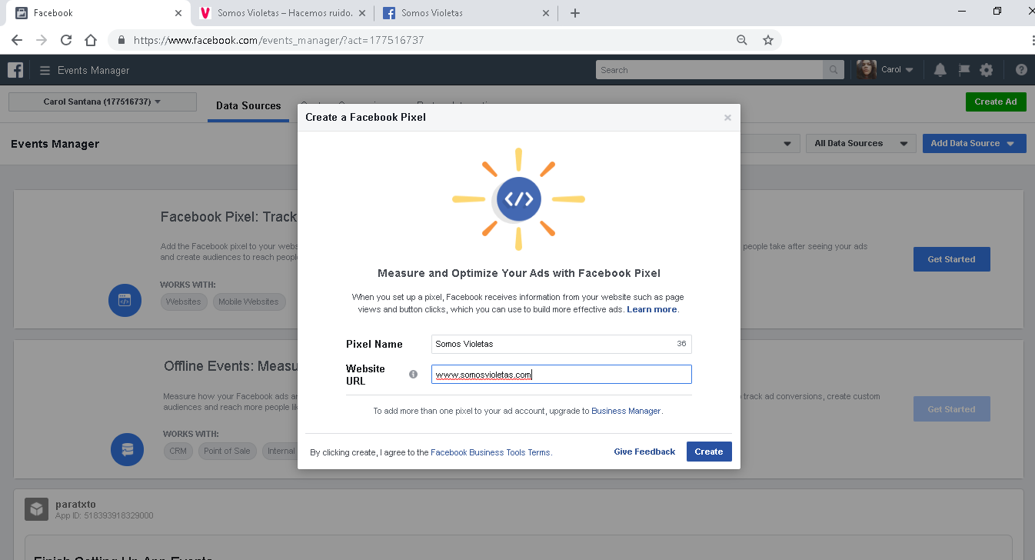Click the browser forward arrow
1035x560 pixels.
42,40
